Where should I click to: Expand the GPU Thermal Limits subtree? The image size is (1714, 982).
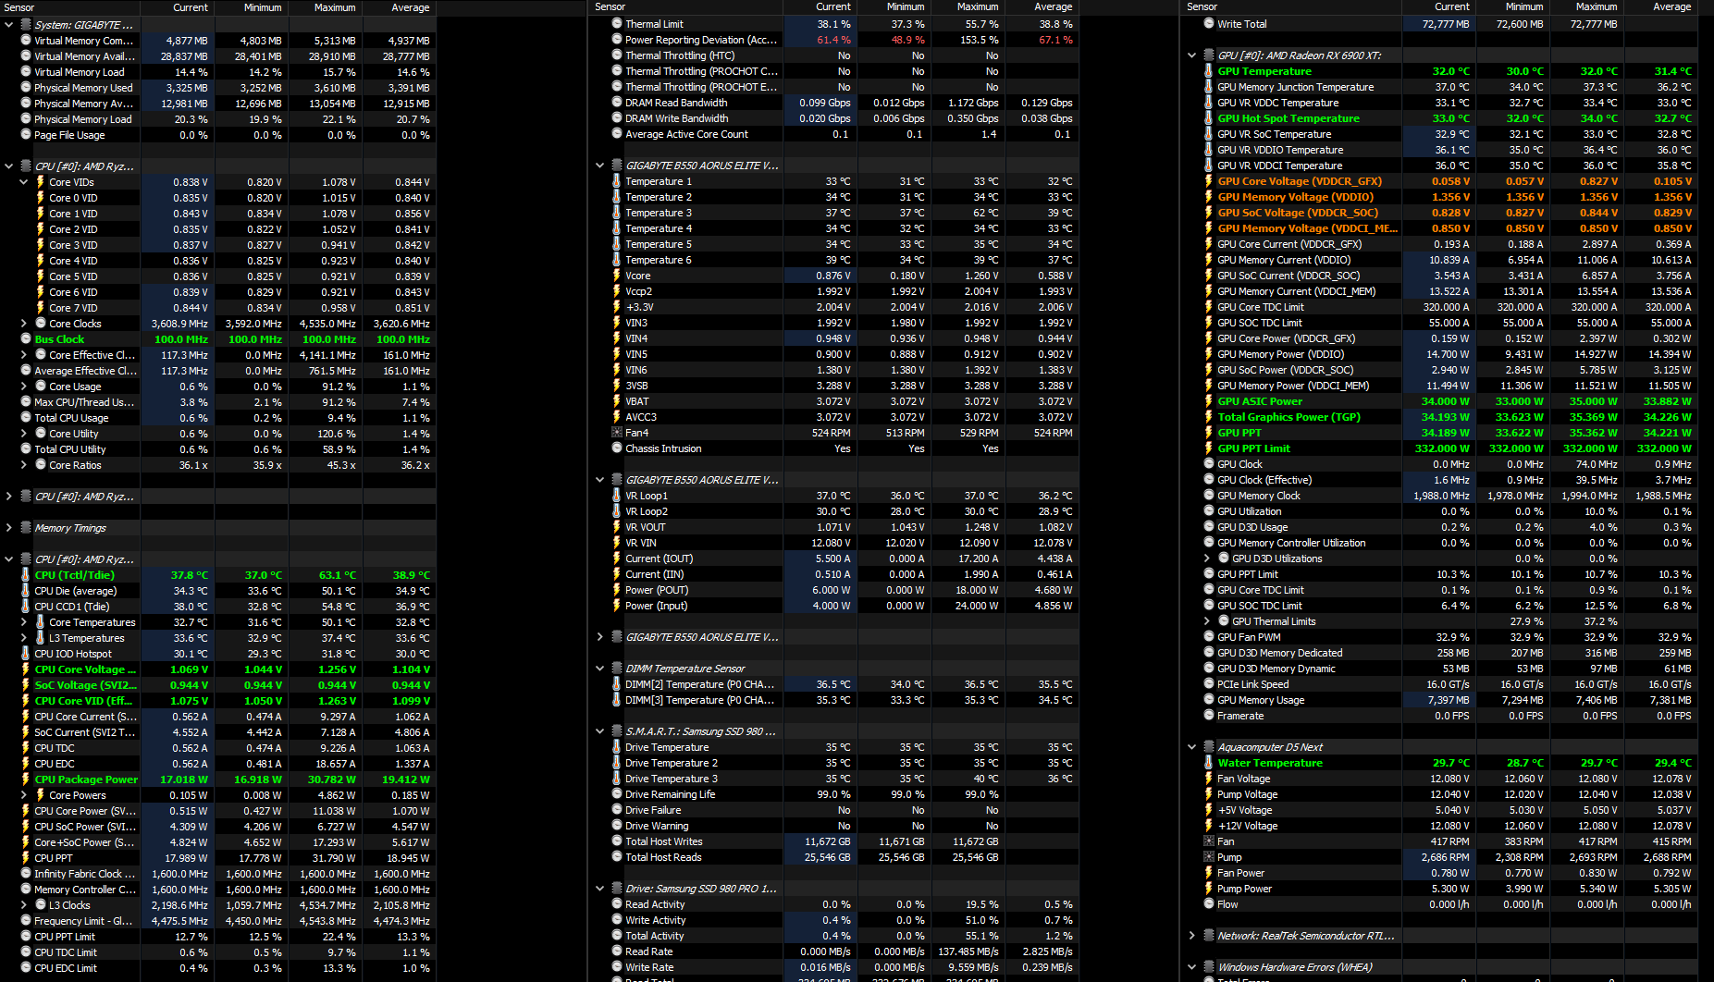click(1207, 621)
